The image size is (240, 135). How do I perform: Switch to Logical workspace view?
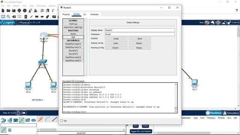click(7, 22)
